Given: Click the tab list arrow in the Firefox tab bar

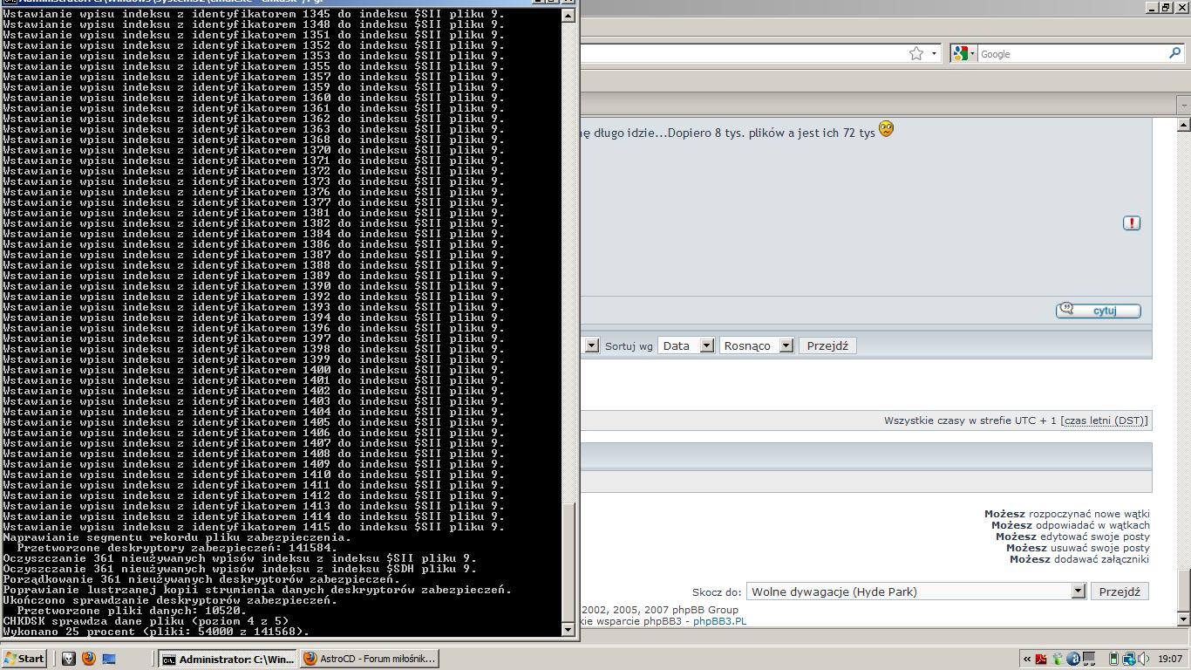Looking at the screenshot, I should coord(1183,105).
